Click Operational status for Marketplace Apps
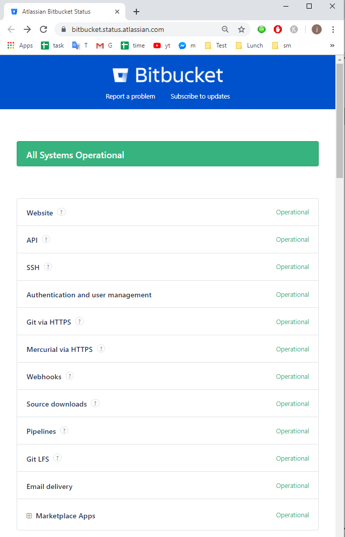 pos(292,515)
